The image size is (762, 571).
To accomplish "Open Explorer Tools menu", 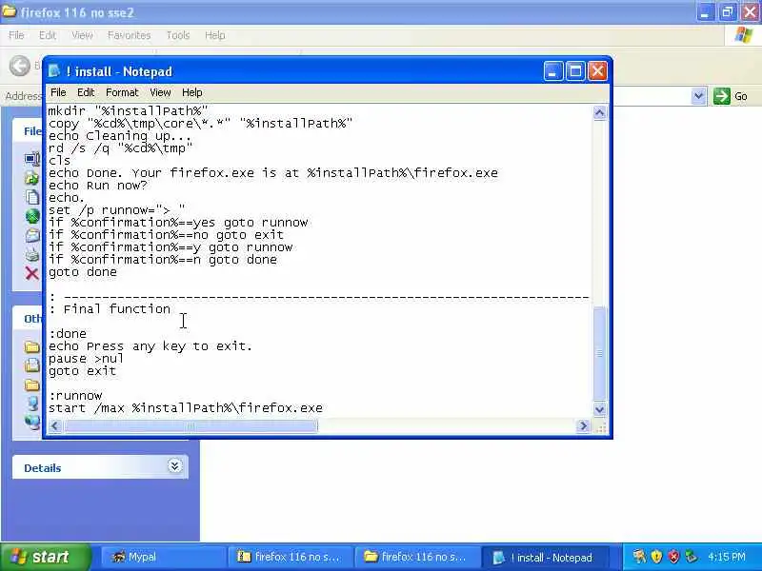I will (x=178, y=35).
